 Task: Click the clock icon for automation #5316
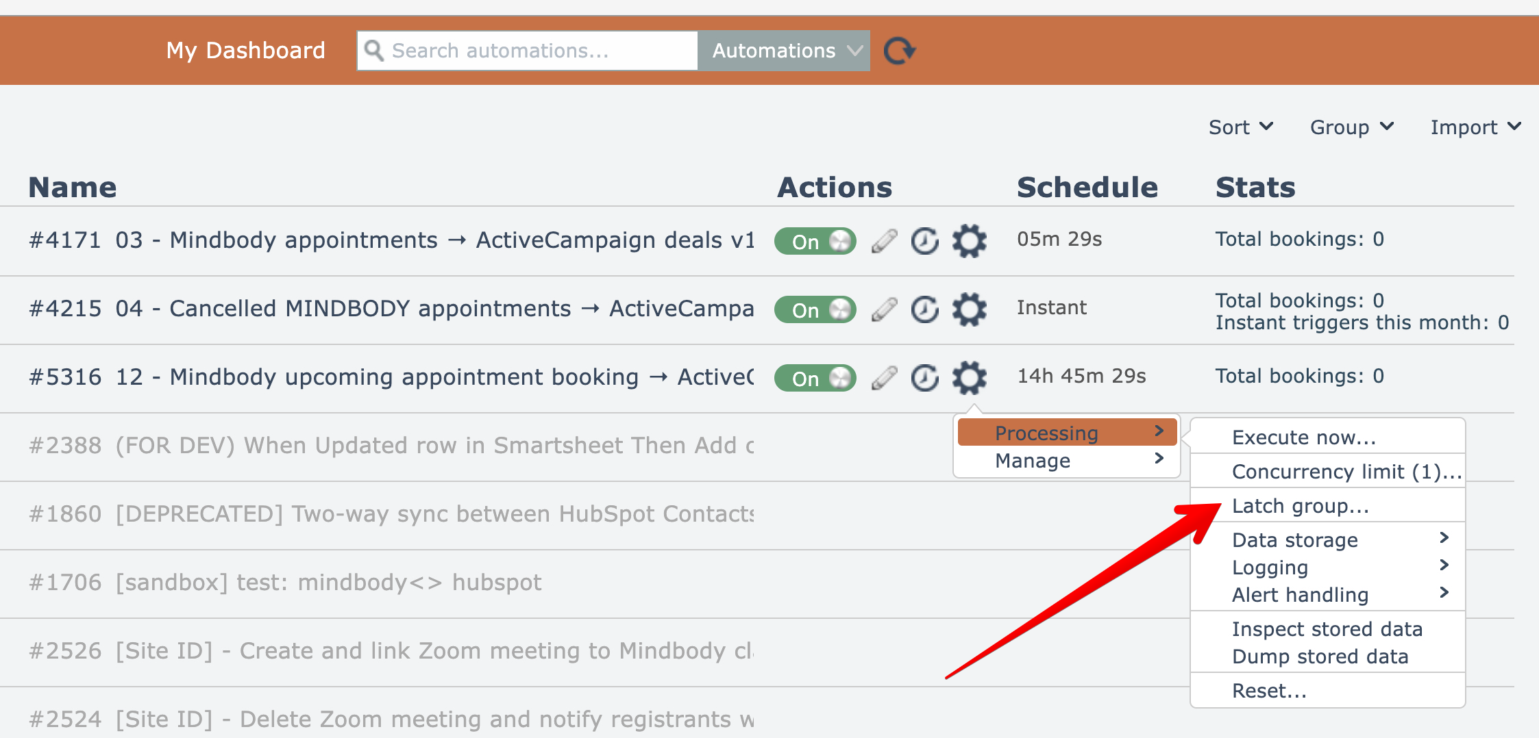point(925,378)
